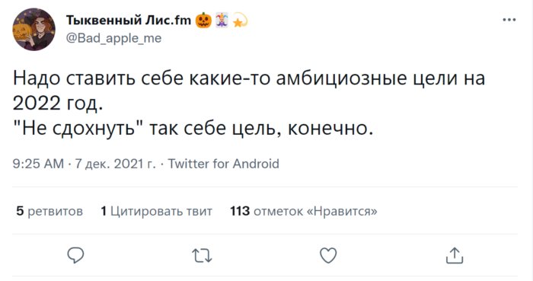The width and height of the screenshot is (533, 281).
Task: View 113 отметок «Нравится» list
Action: (x=304, y=211)
